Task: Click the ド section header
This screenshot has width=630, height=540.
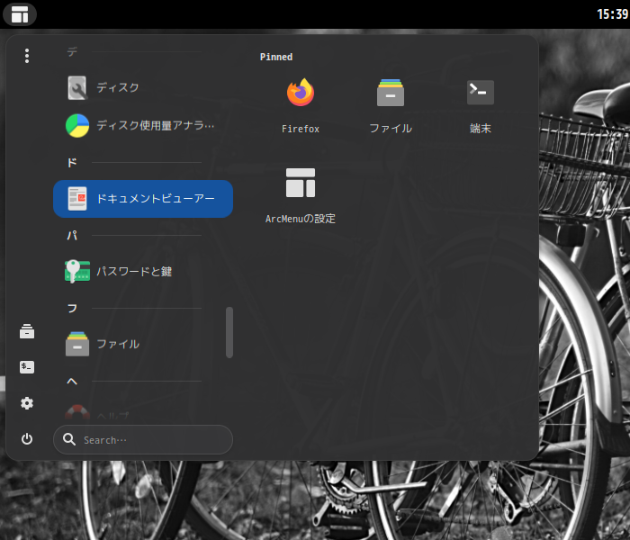Action: point(72,163)
